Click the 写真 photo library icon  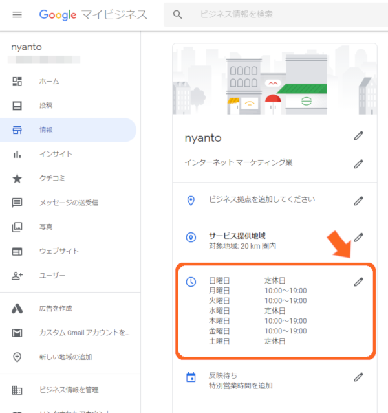pyautogui.click(x=17, y=227)
